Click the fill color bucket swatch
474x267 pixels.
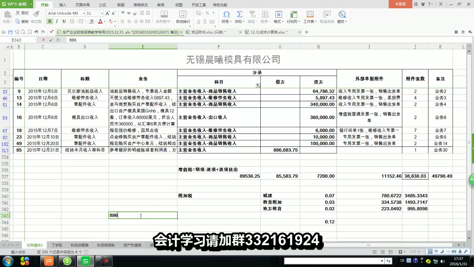(x=91, y=22)
